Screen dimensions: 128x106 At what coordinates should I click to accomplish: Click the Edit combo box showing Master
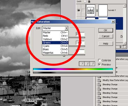pyautogui.click(x=55, y=28)
